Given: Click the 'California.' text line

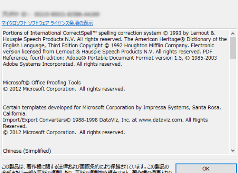Looking at the screenshot, I should [15, 114].
